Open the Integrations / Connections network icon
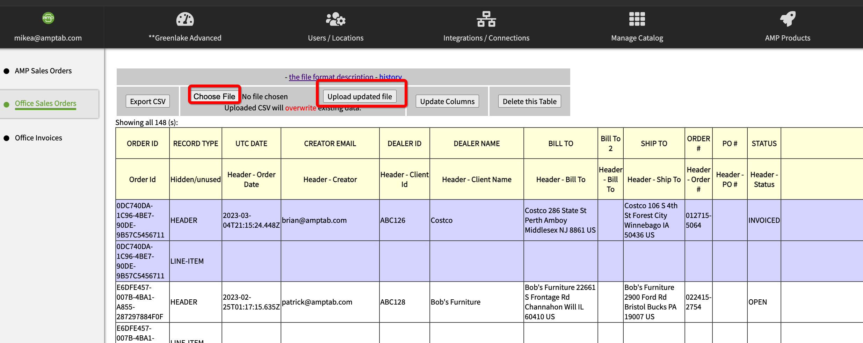 click(x=486, y=19)
